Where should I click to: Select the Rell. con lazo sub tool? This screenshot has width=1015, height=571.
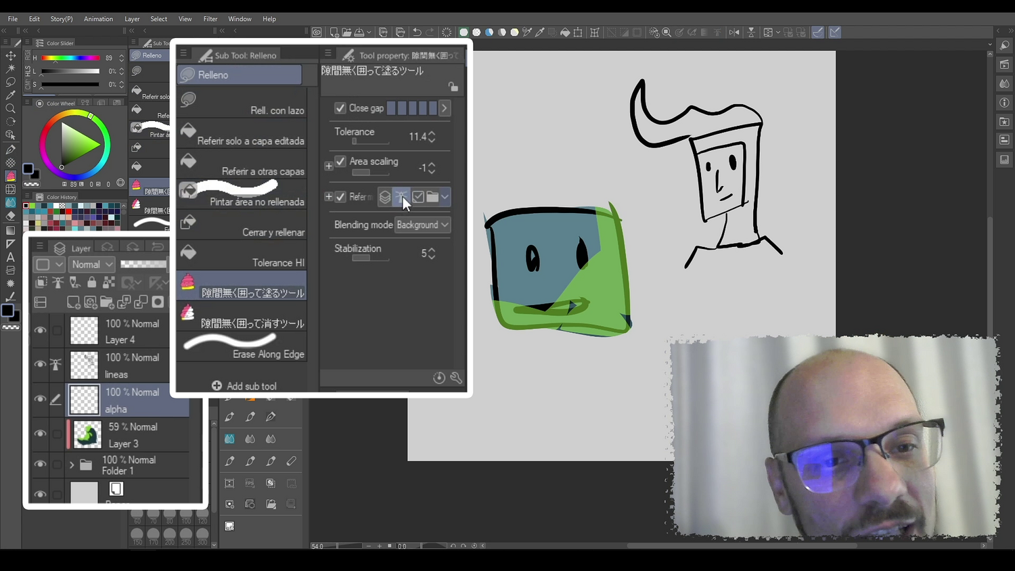coord(242,104)
